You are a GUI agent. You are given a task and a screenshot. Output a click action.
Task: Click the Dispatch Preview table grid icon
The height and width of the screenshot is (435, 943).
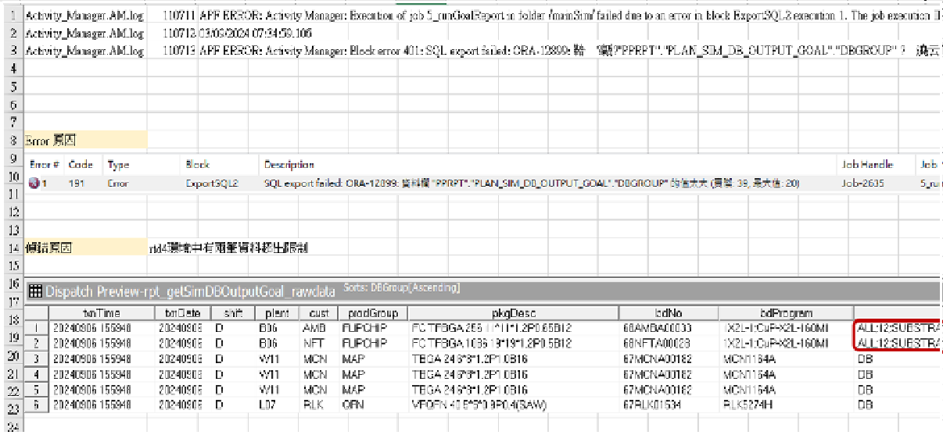(35, 292)
